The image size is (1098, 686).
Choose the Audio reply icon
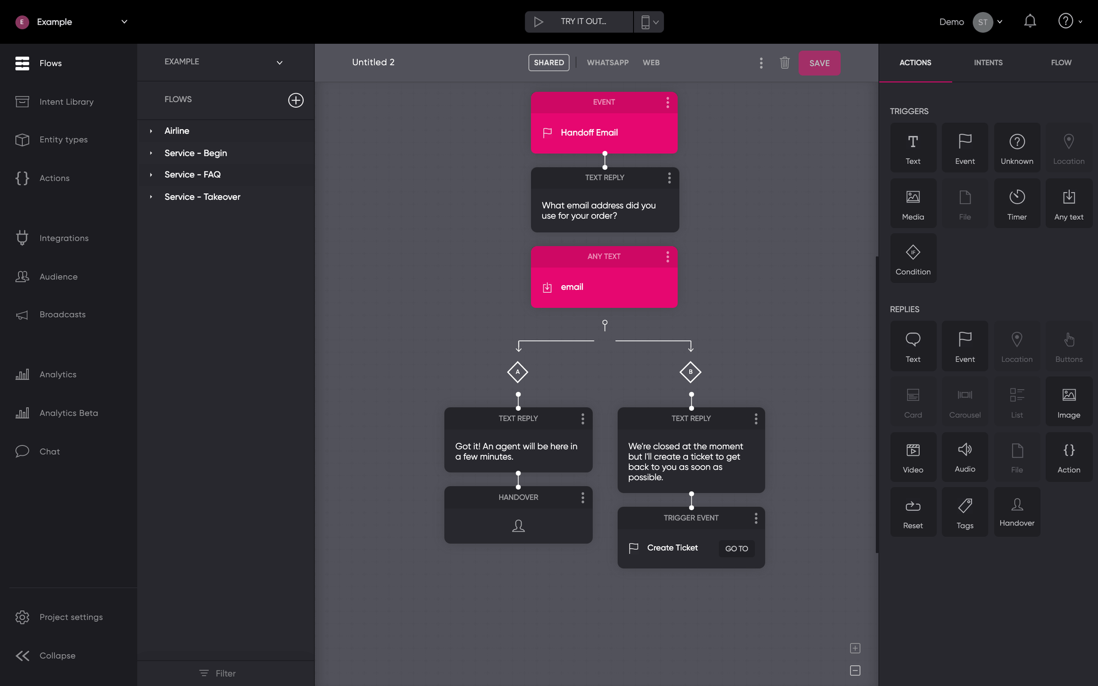point(964,456)
